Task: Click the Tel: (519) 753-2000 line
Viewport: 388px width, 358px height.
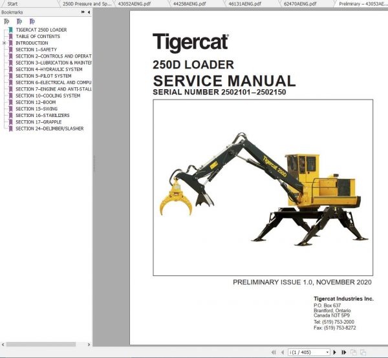Action: point(334,322)
